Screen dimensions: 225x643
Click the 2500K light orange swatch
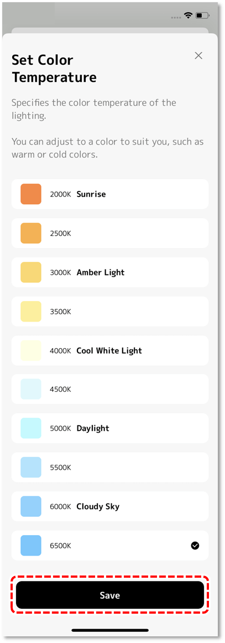[31, 233]
